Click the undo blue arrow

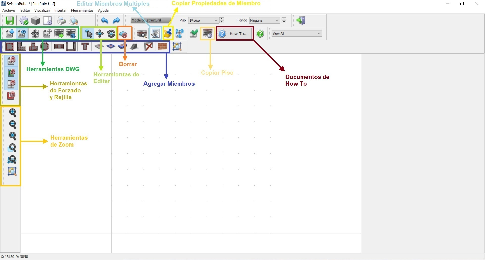click(x=104, y=21)
